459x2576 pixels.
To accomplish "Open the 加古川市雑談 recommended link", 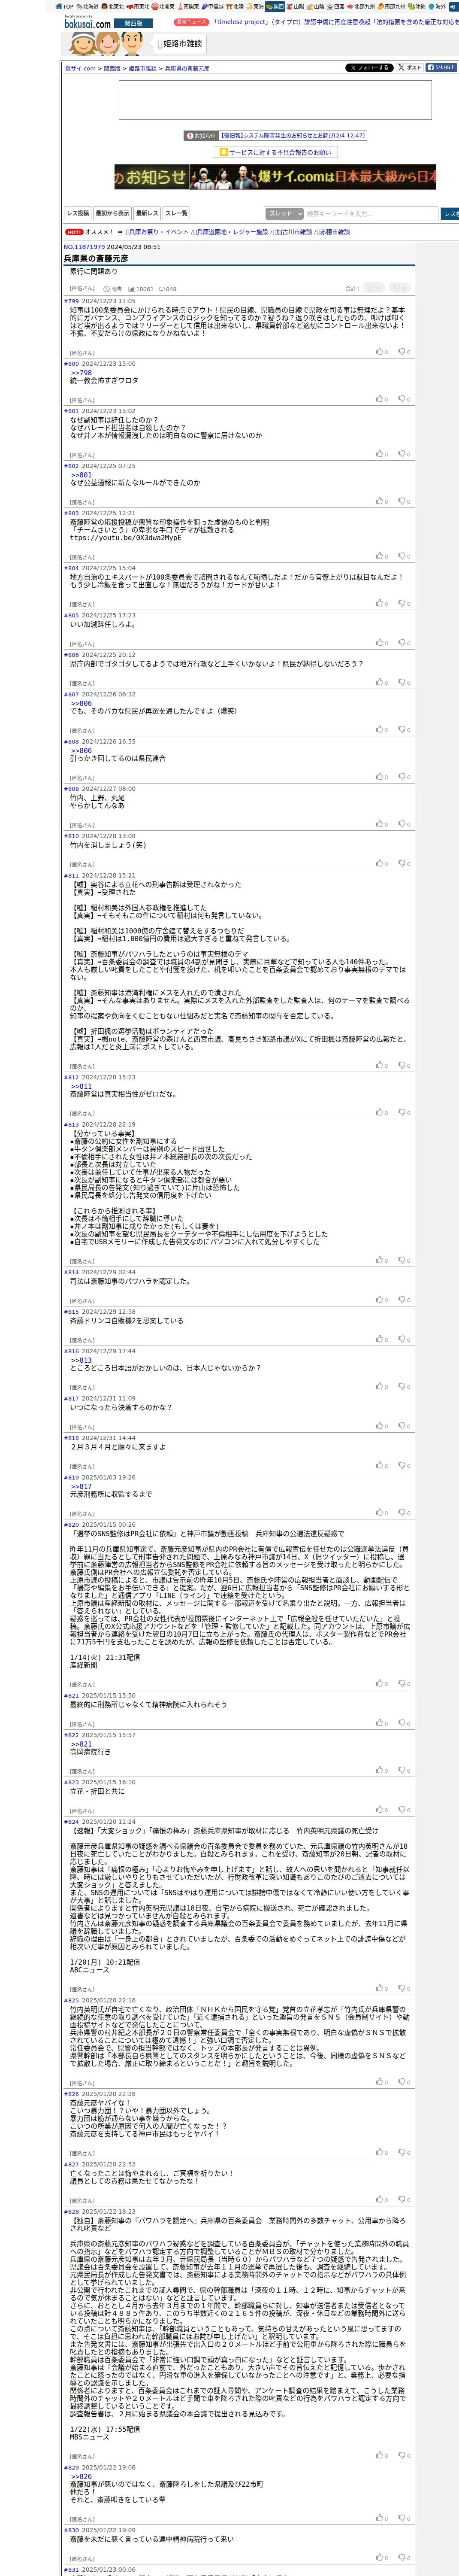I will coord(293,232).
